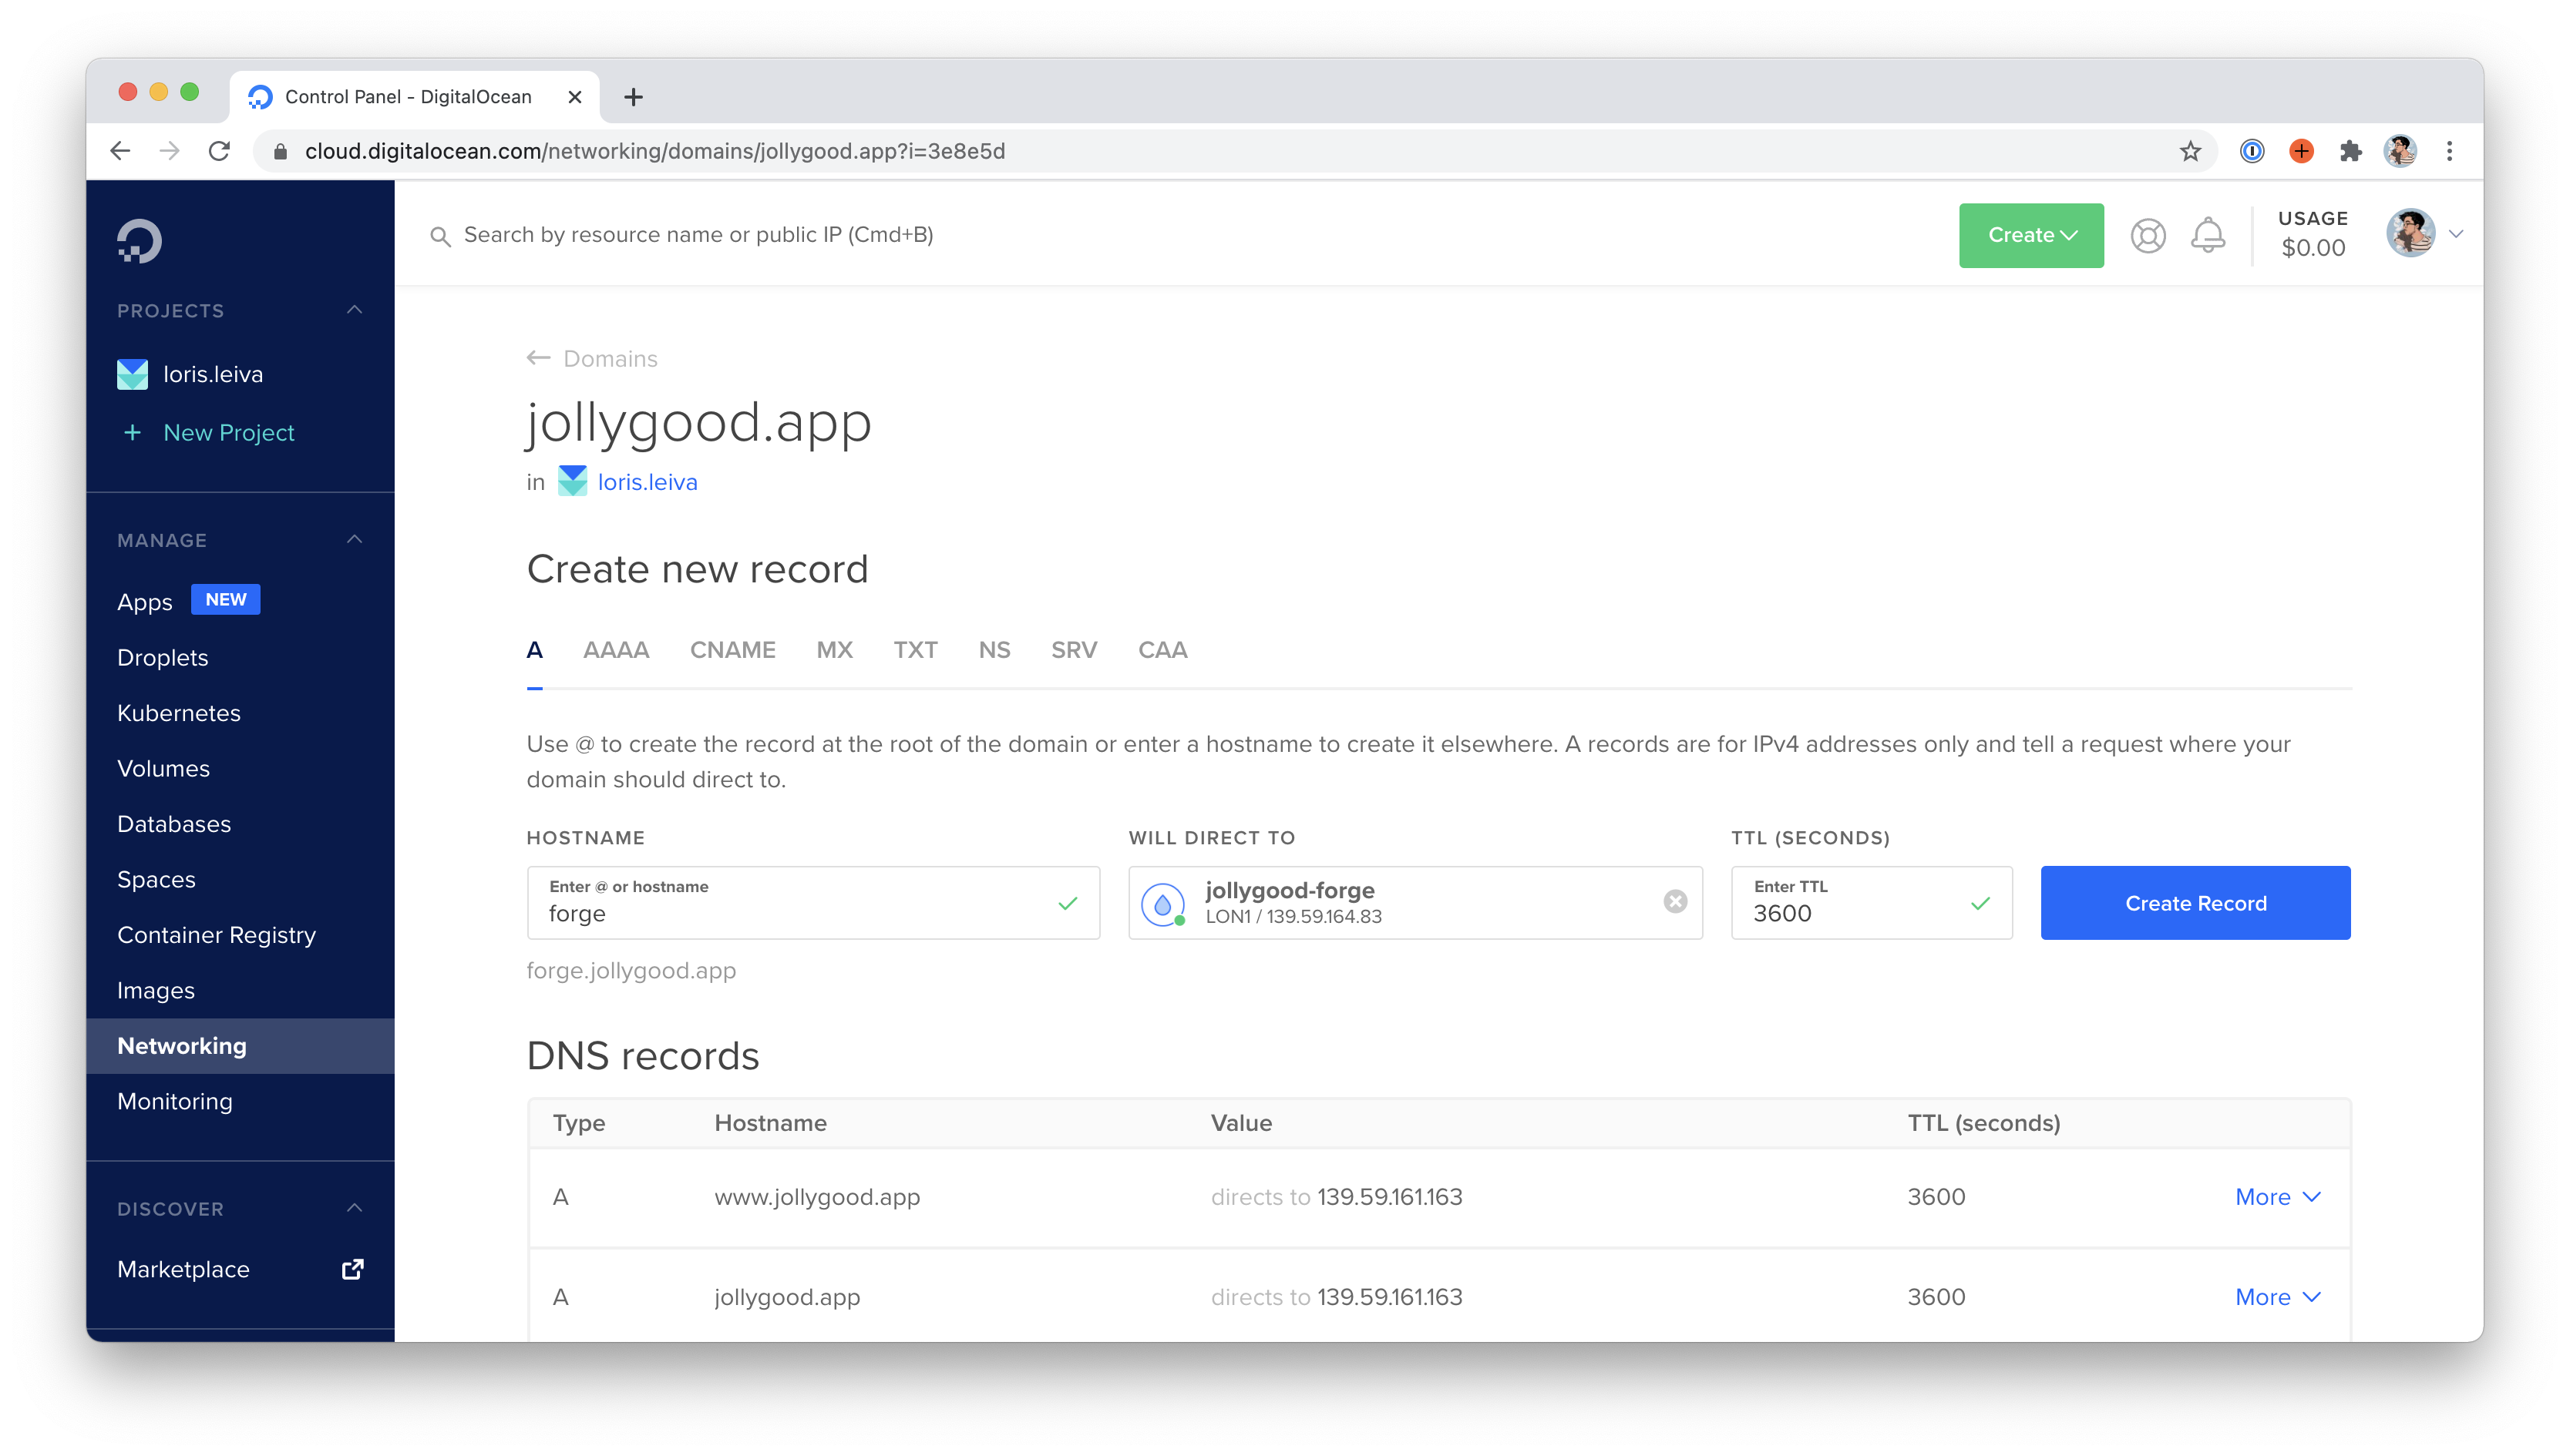Viewport: 2570px width, 1456px height.
Task: Click the Marketplace external link icon
Action: click(x=352, y=1269)
